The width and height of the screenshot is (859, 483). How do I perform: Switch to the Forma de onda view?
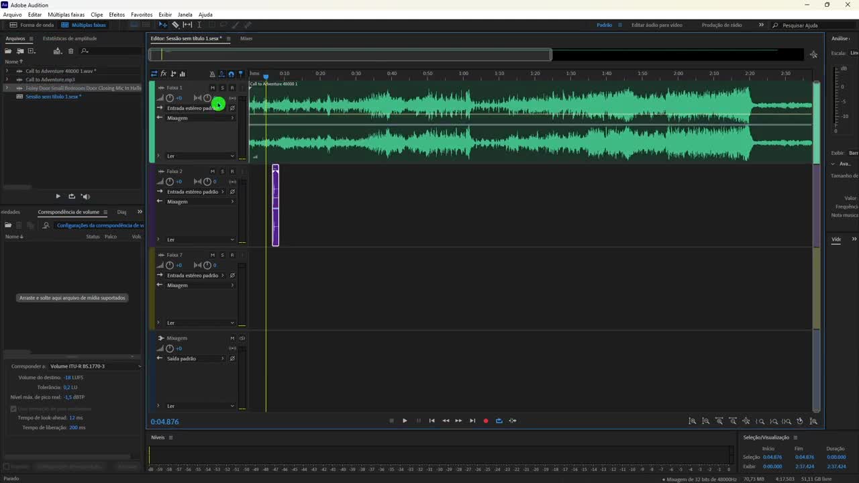tap(32, 25)
